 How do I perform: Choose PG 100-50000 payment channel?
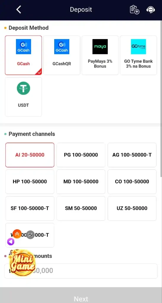tap(81, 155)
